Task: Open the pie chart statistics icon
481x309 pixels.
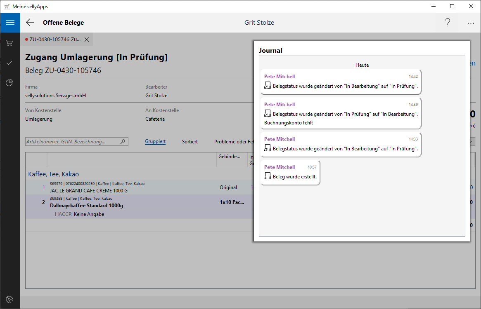Action: point(9,83)
